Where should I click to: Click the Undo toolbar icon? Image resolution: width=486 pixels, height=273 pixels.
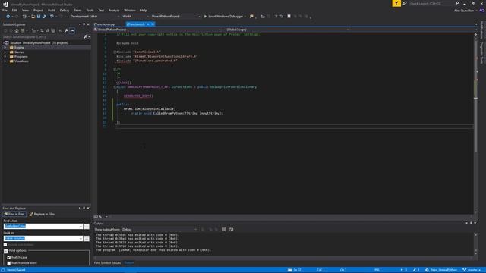[x=52, y=17]
